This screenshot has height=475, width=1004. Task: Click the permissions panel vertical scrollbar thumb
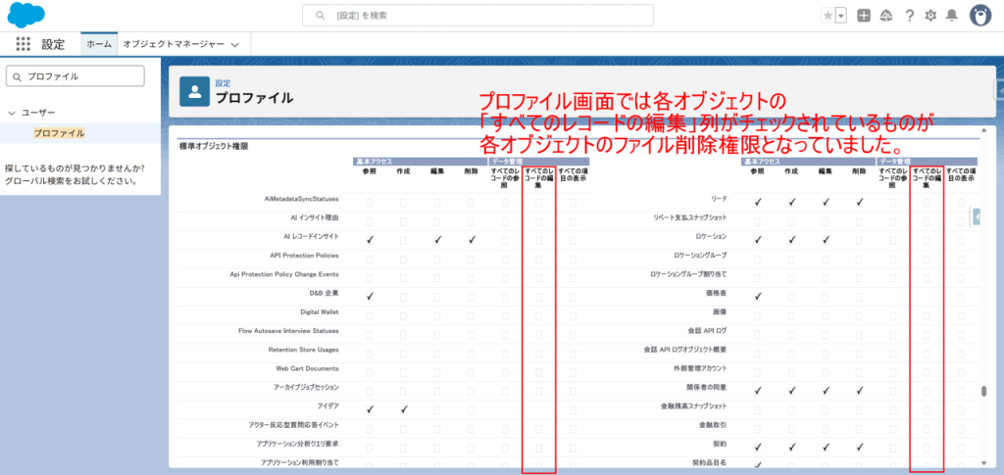pos(983,392)
